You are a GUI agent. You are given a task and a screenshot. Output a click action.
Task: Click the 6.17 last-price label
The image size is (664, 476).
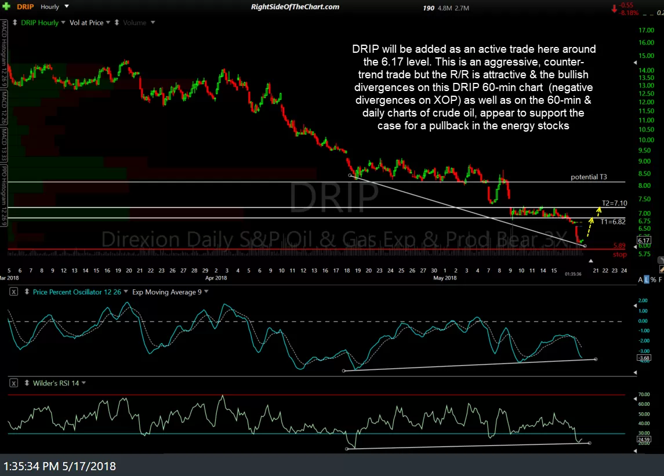[644, 241]
